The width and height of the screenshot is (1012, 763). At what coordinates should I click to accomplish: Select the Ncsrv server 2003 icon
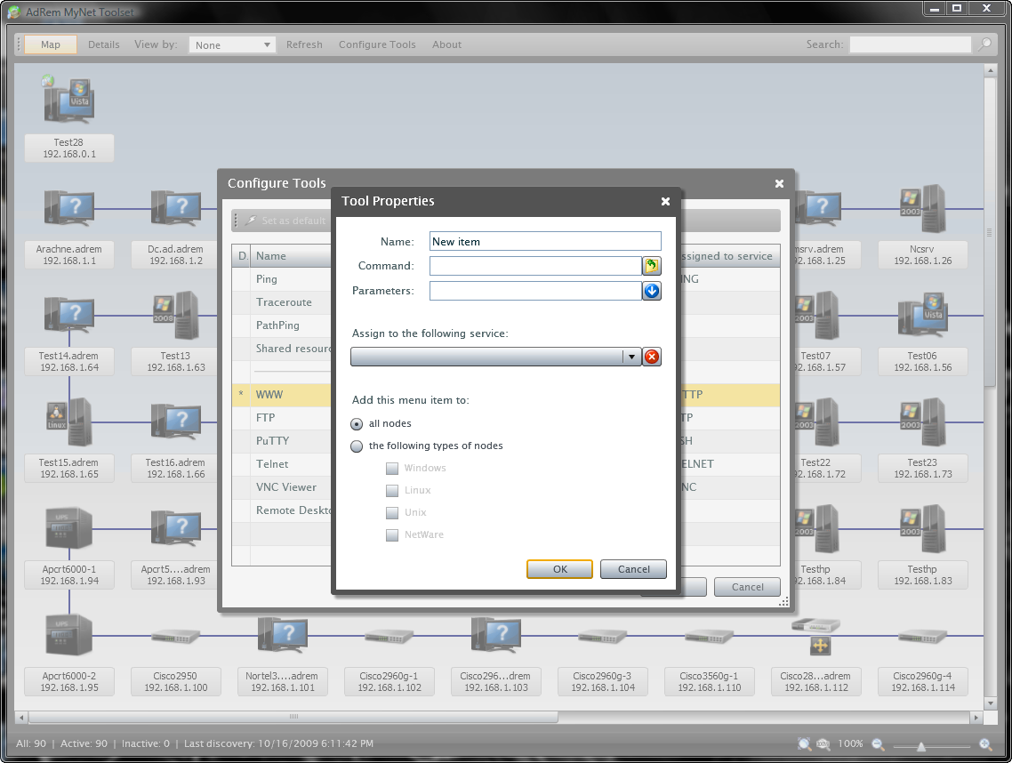(922, 208)
